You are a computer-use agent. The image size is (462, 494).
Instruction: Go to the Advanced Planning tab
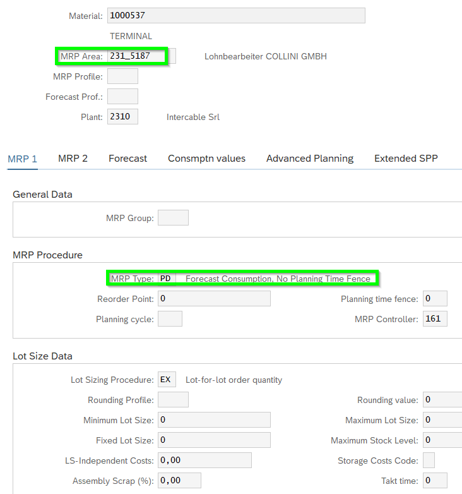309,159
